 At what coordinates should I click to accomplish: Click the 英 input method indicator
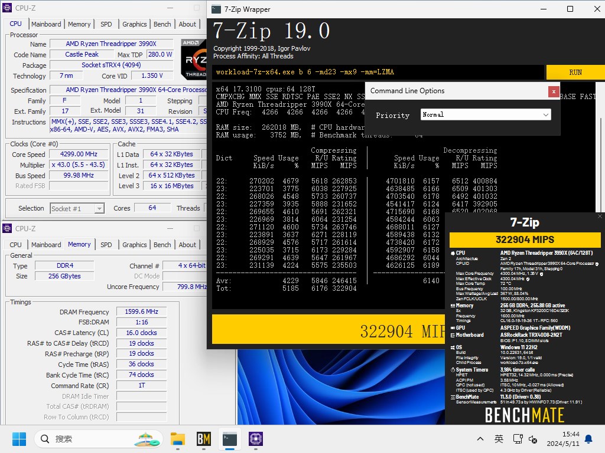[499, 439]
